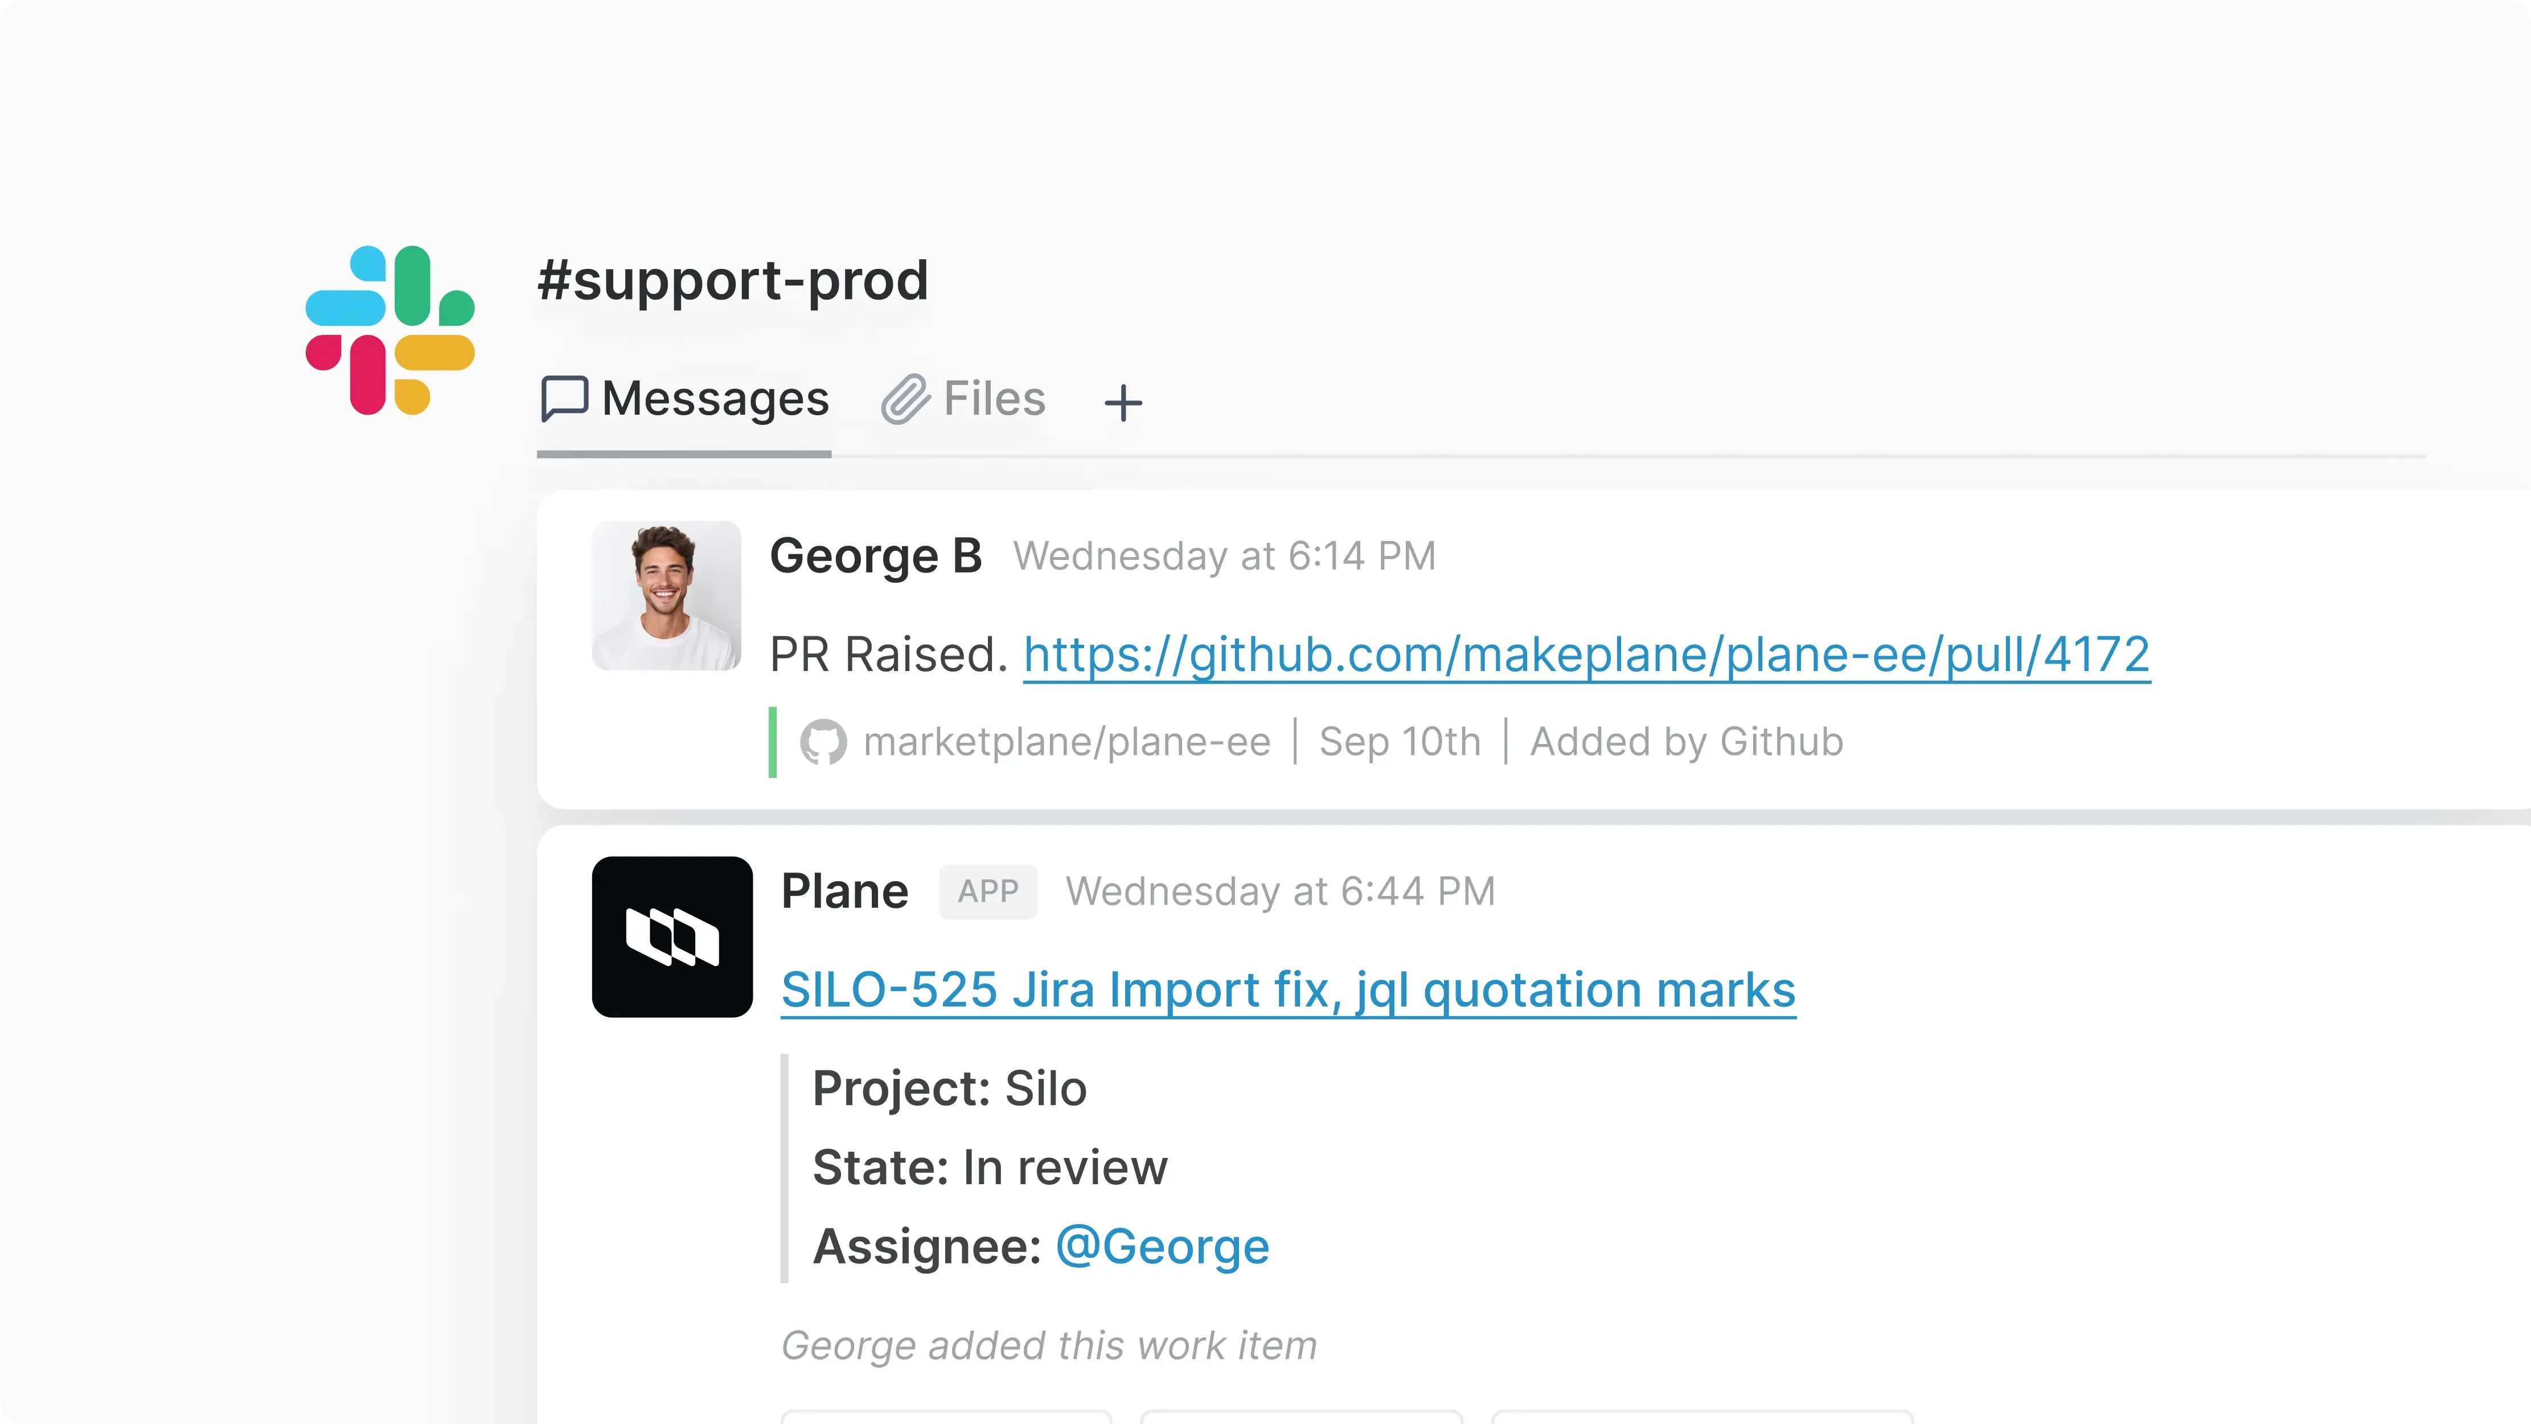Click the Plane app icon
This screenshot has height=1424, width=2531.
point(672,936)
